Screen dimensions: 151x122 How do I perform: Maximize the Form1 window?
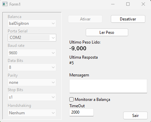coord(128,4)
